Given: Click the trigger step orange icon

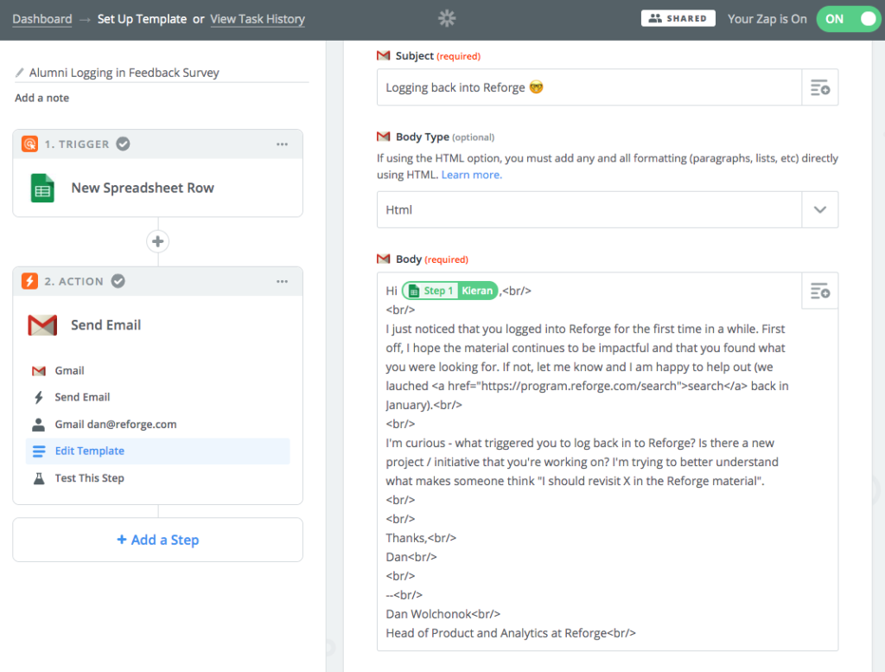Looking at the screenshot, I should click(30, 144).
